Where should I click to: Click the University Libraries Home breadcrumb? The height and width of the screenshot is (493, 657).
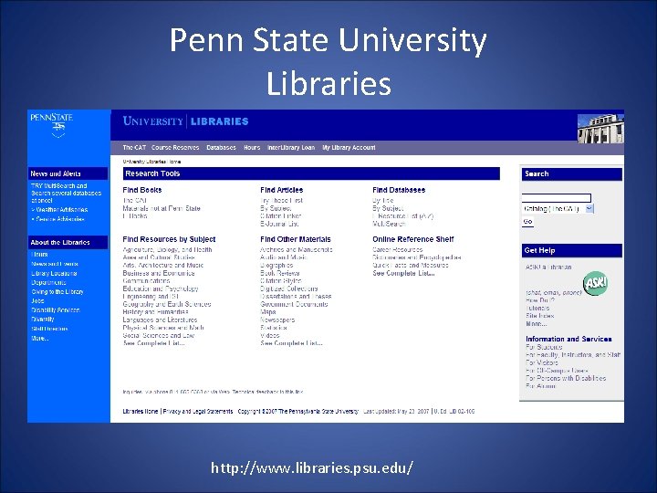click(x=151, y=162)
